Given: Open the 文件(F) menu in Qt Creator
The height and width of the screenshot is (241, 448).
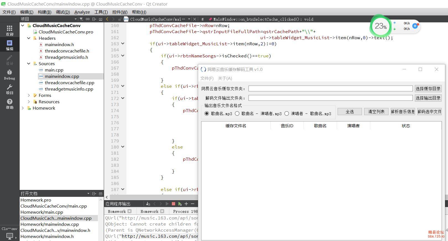Looking at the screenshot, I should coord(9,12).
